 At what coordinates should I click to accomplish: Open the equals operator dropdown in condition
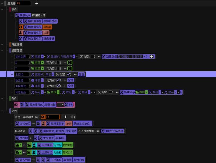pyautogui.click(x=61, y=105)
